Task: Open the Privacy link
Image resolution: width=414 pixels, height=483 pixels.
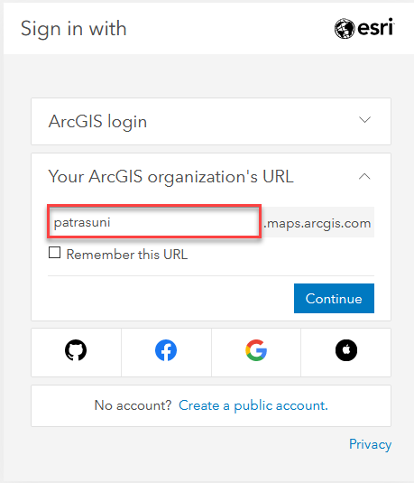Action: pos(370,444)
